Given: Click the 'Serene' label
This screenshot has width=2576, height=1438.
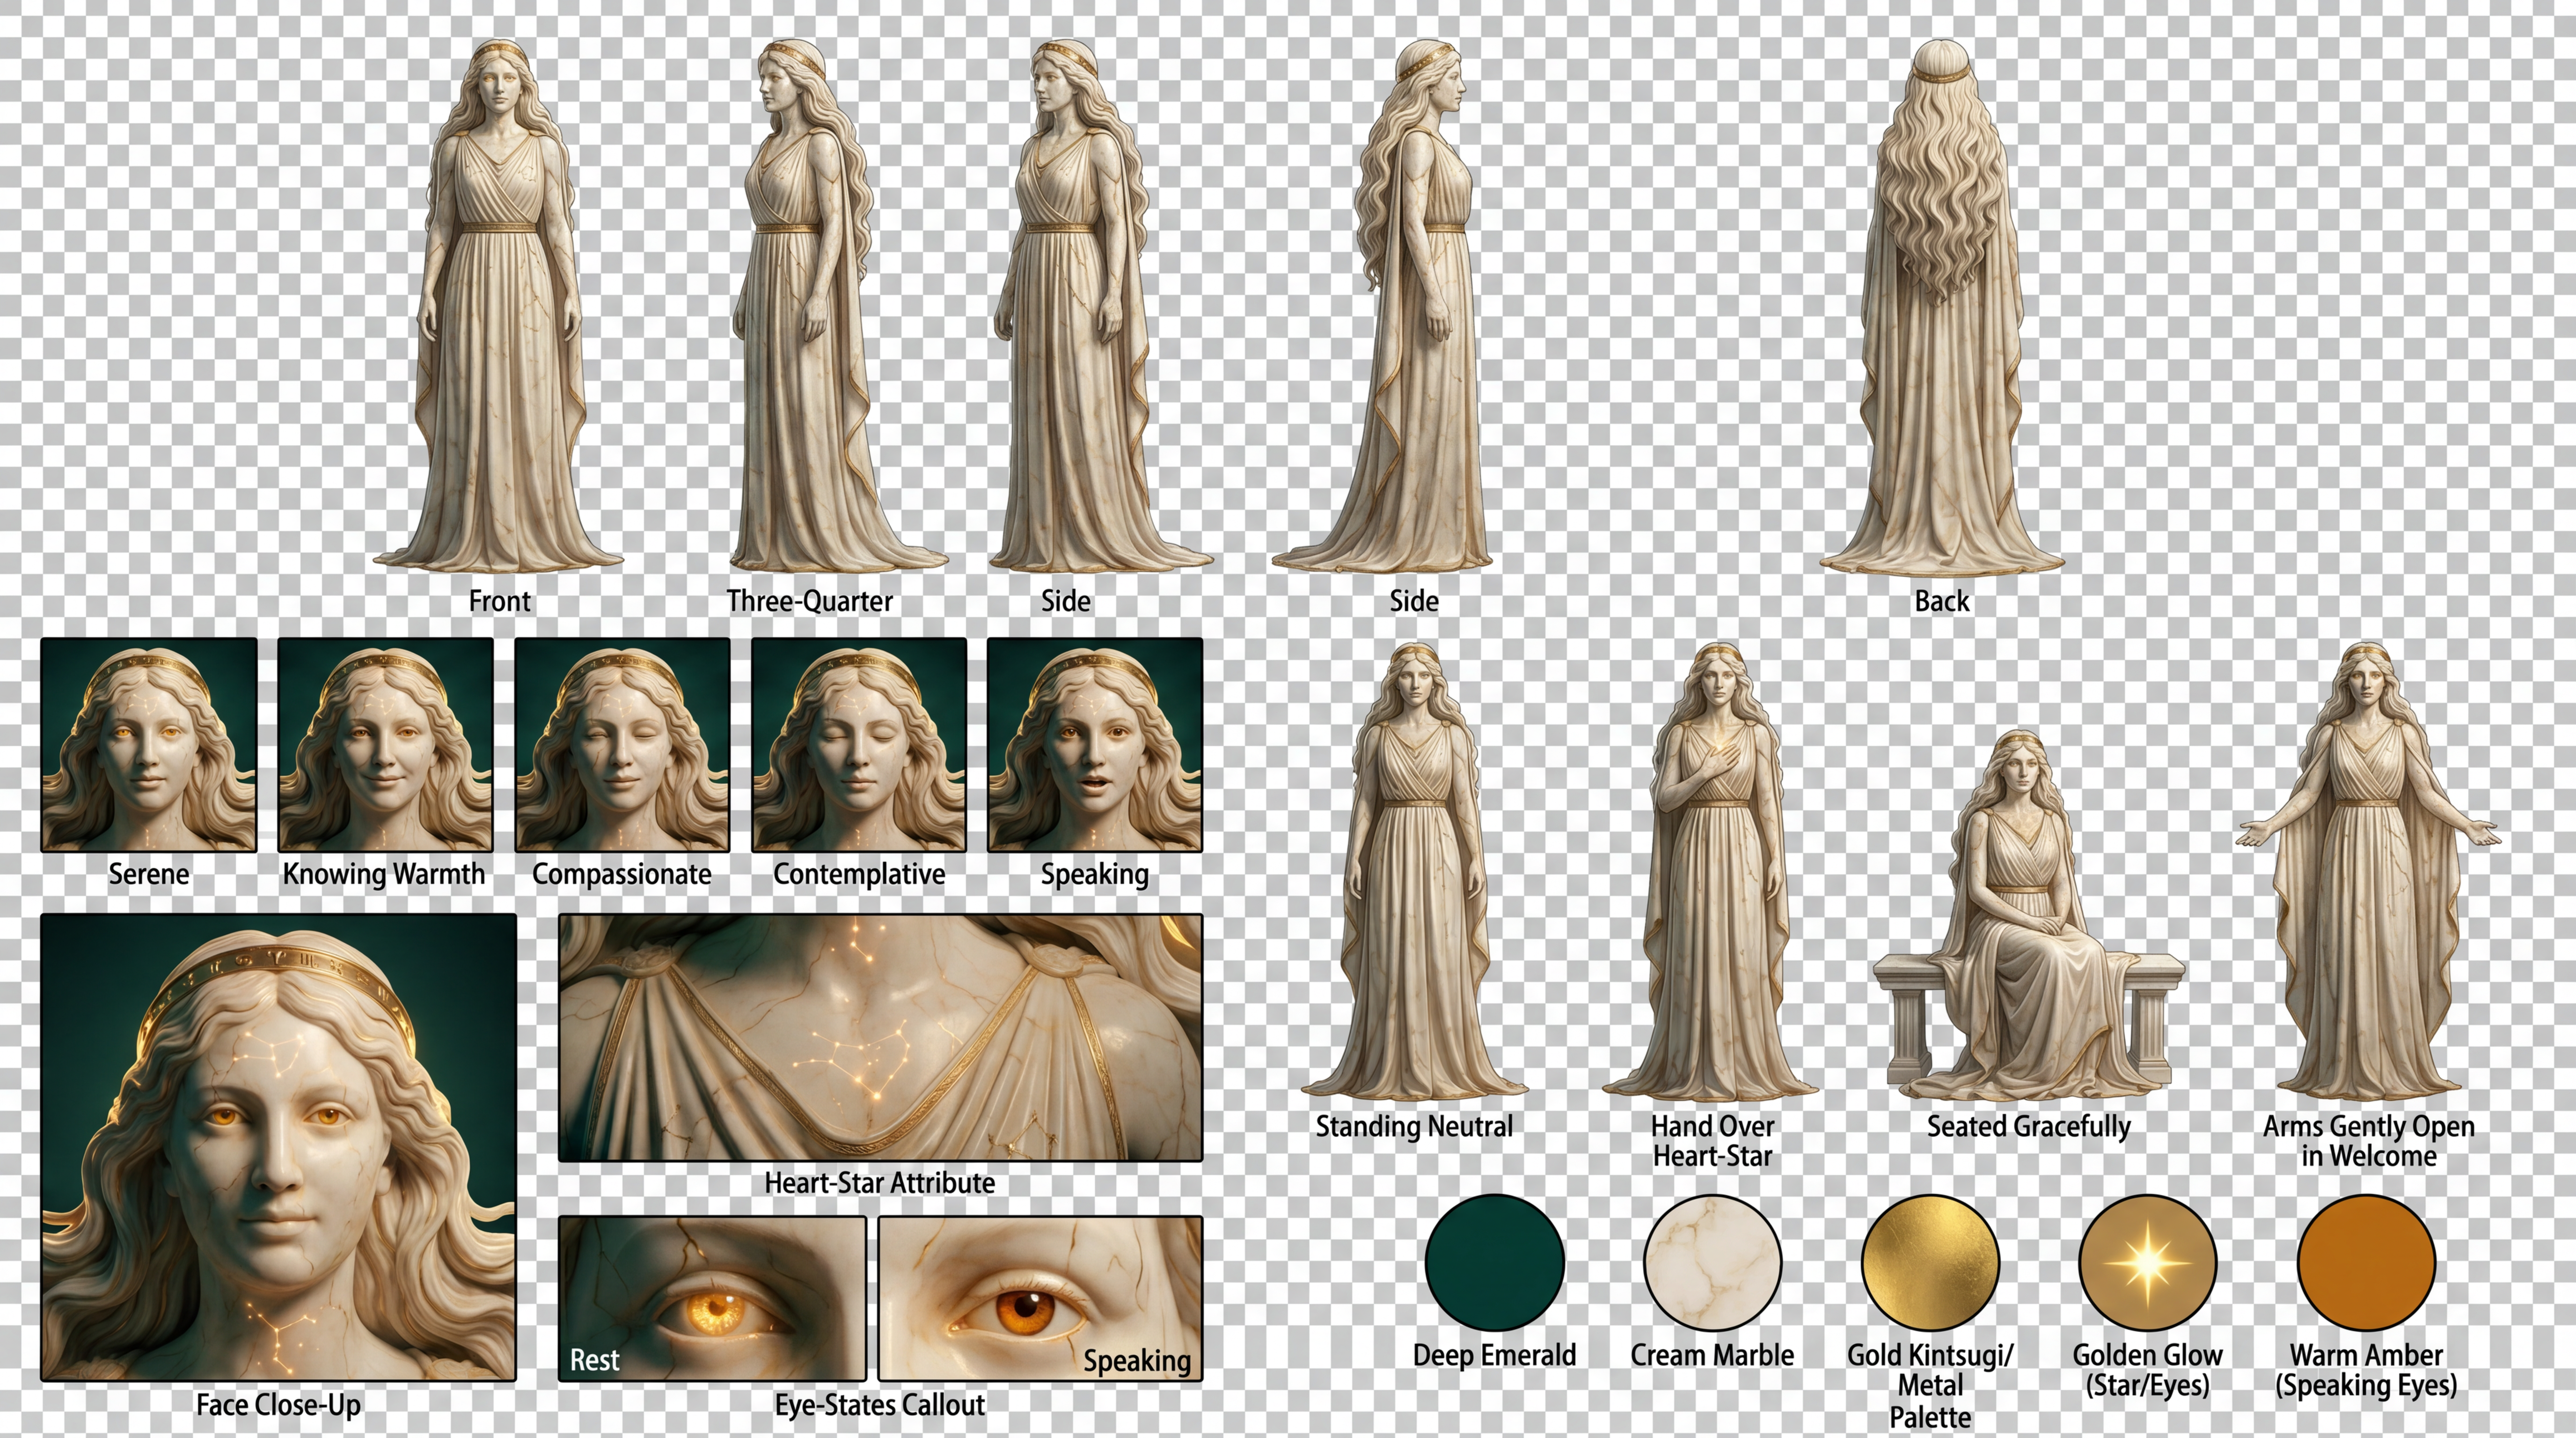Looking at the screenshot, I should tap(148, 874).
